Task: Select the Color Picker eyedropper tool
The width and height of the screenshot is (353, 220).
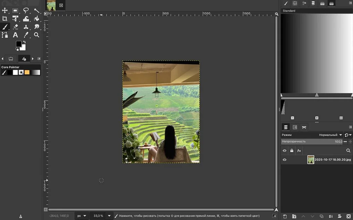Action: (26, 35)
